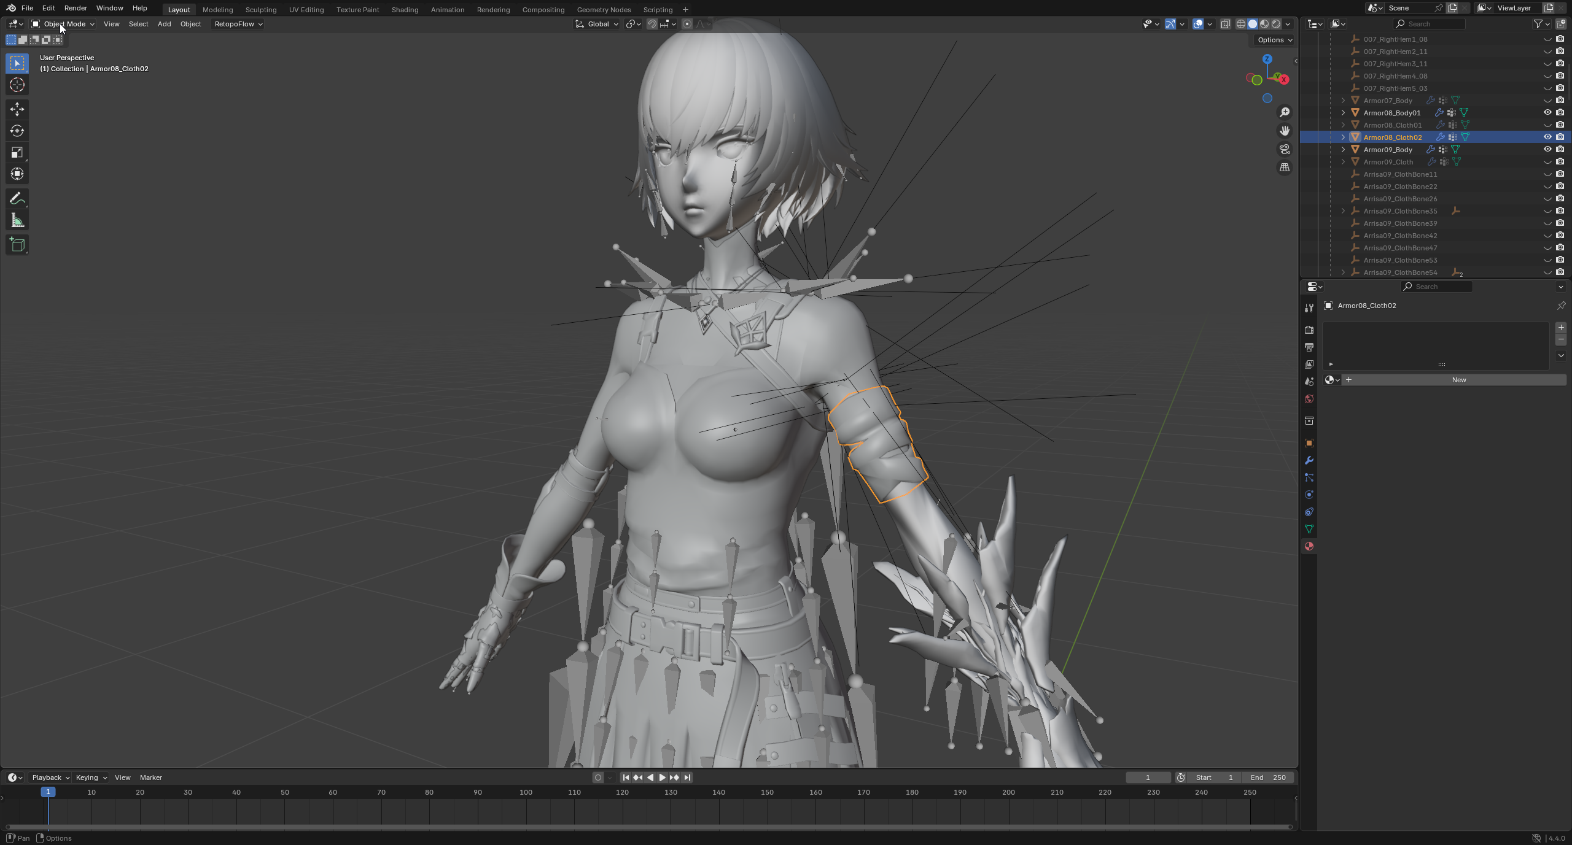This screenshot has height=845, width=1572.
Task: Add a material slot with plus button
Action: (x=1561, y=328)
